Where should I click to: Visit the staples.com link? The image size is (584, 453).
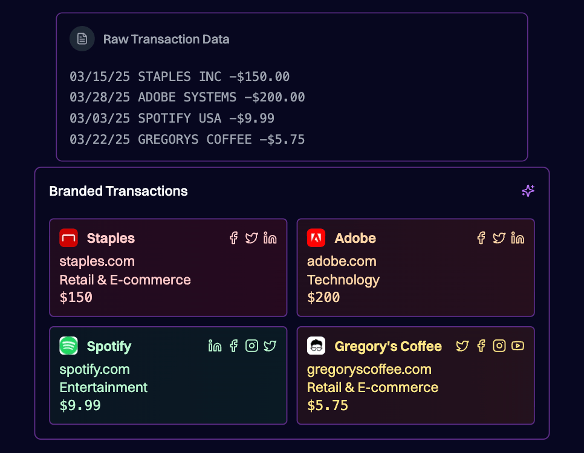coord(97,262)
